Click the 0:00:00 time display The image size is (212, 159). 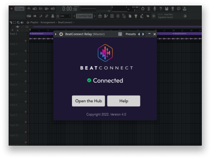[x=70, y=9]
